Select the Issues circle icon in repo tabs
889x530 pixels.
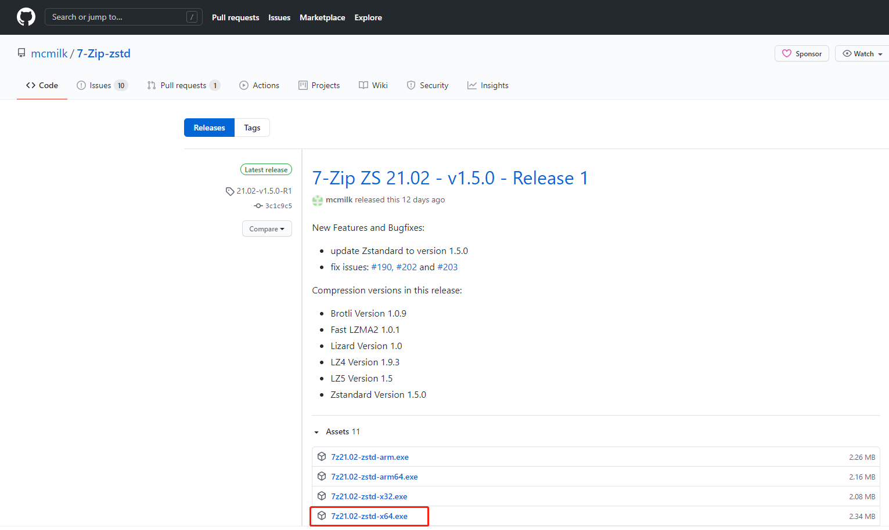81,85
